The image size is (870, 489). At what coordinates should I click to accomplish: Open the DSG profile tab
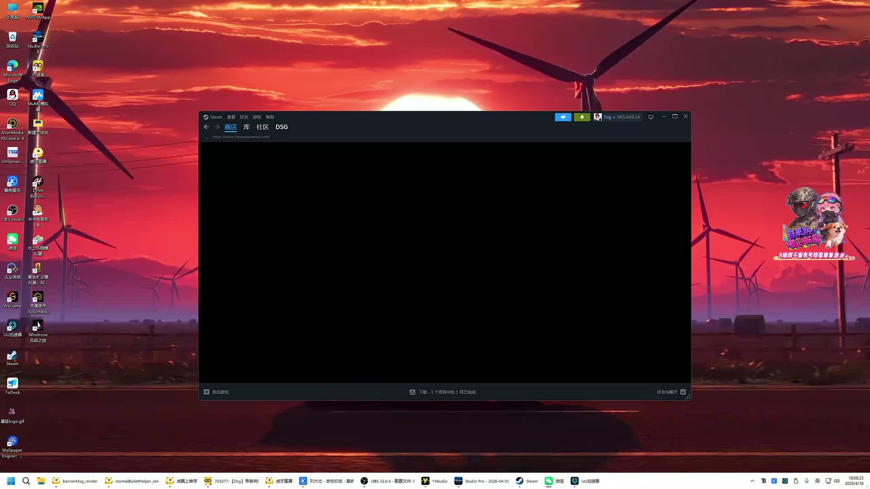click(x=281, y=127)
